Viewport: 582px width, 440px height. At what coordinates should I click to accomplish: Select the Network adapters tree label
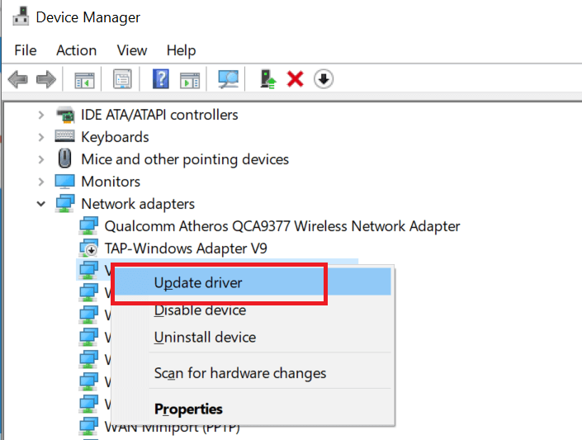138,204
